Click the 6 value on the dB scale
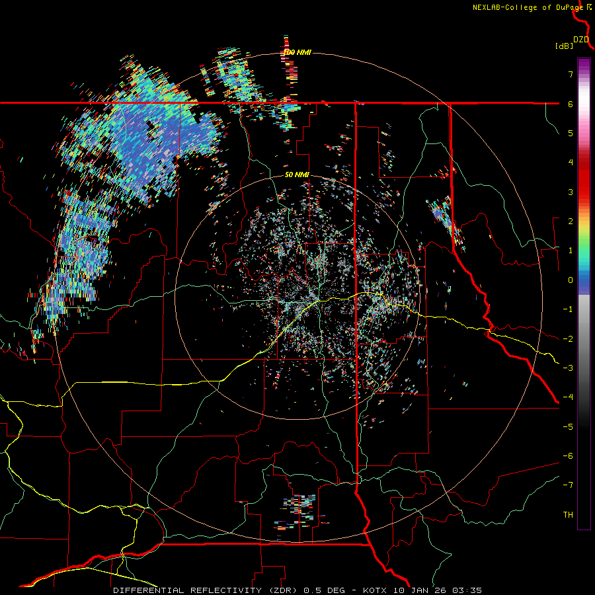 coord(571,104)
